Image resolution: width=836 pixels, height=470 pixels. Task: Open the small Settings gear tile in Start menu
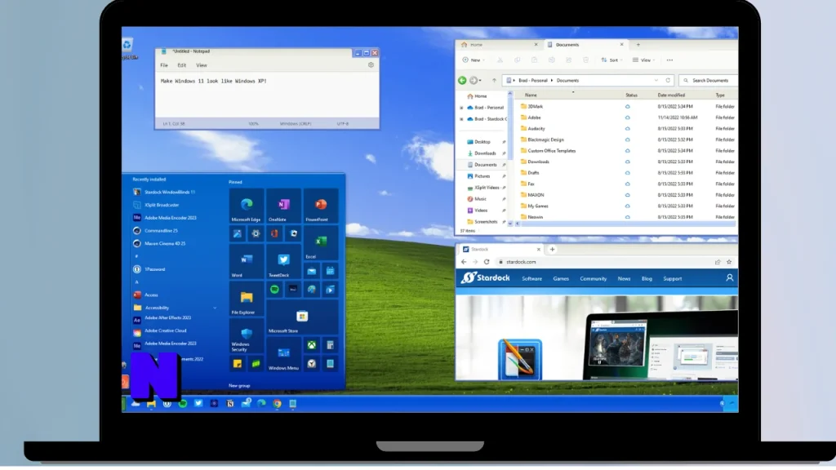tap(256, 233)
